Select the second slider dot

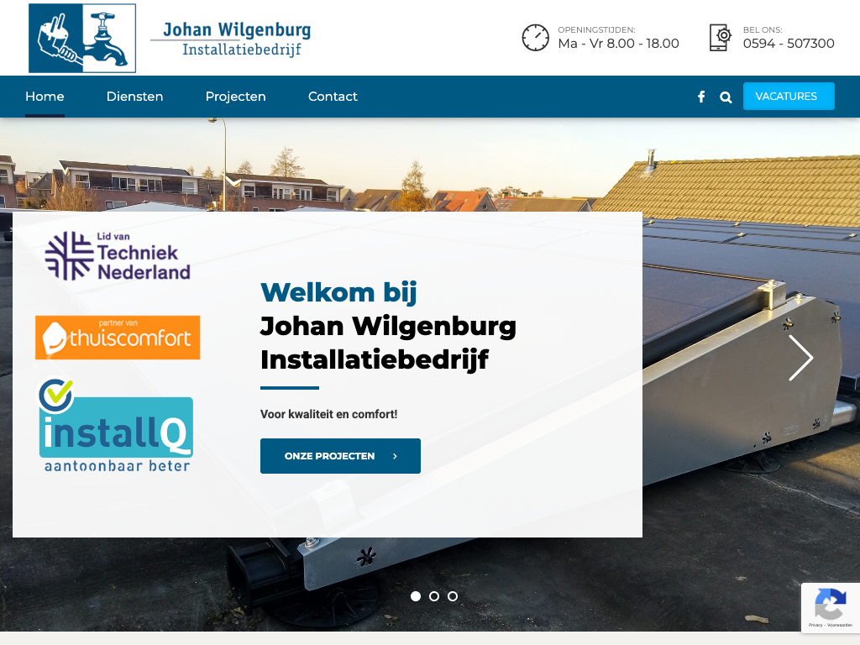click(434, 596)
